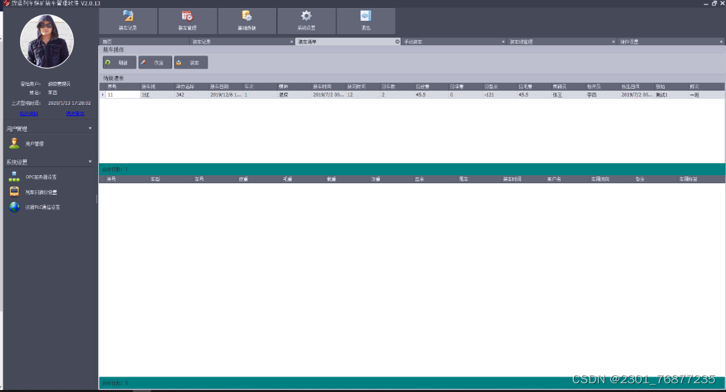Sort by 装车日期 column header

click(225, 87)
